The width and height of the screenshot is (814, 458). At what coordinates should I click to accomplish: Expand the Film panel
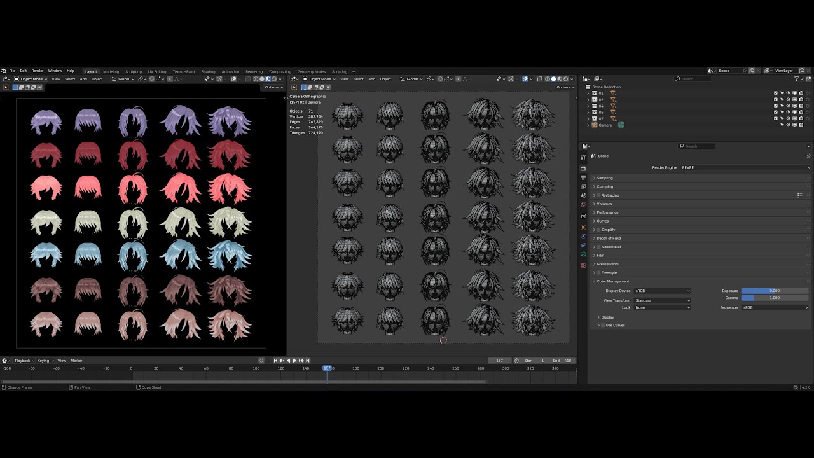(701, 255)
